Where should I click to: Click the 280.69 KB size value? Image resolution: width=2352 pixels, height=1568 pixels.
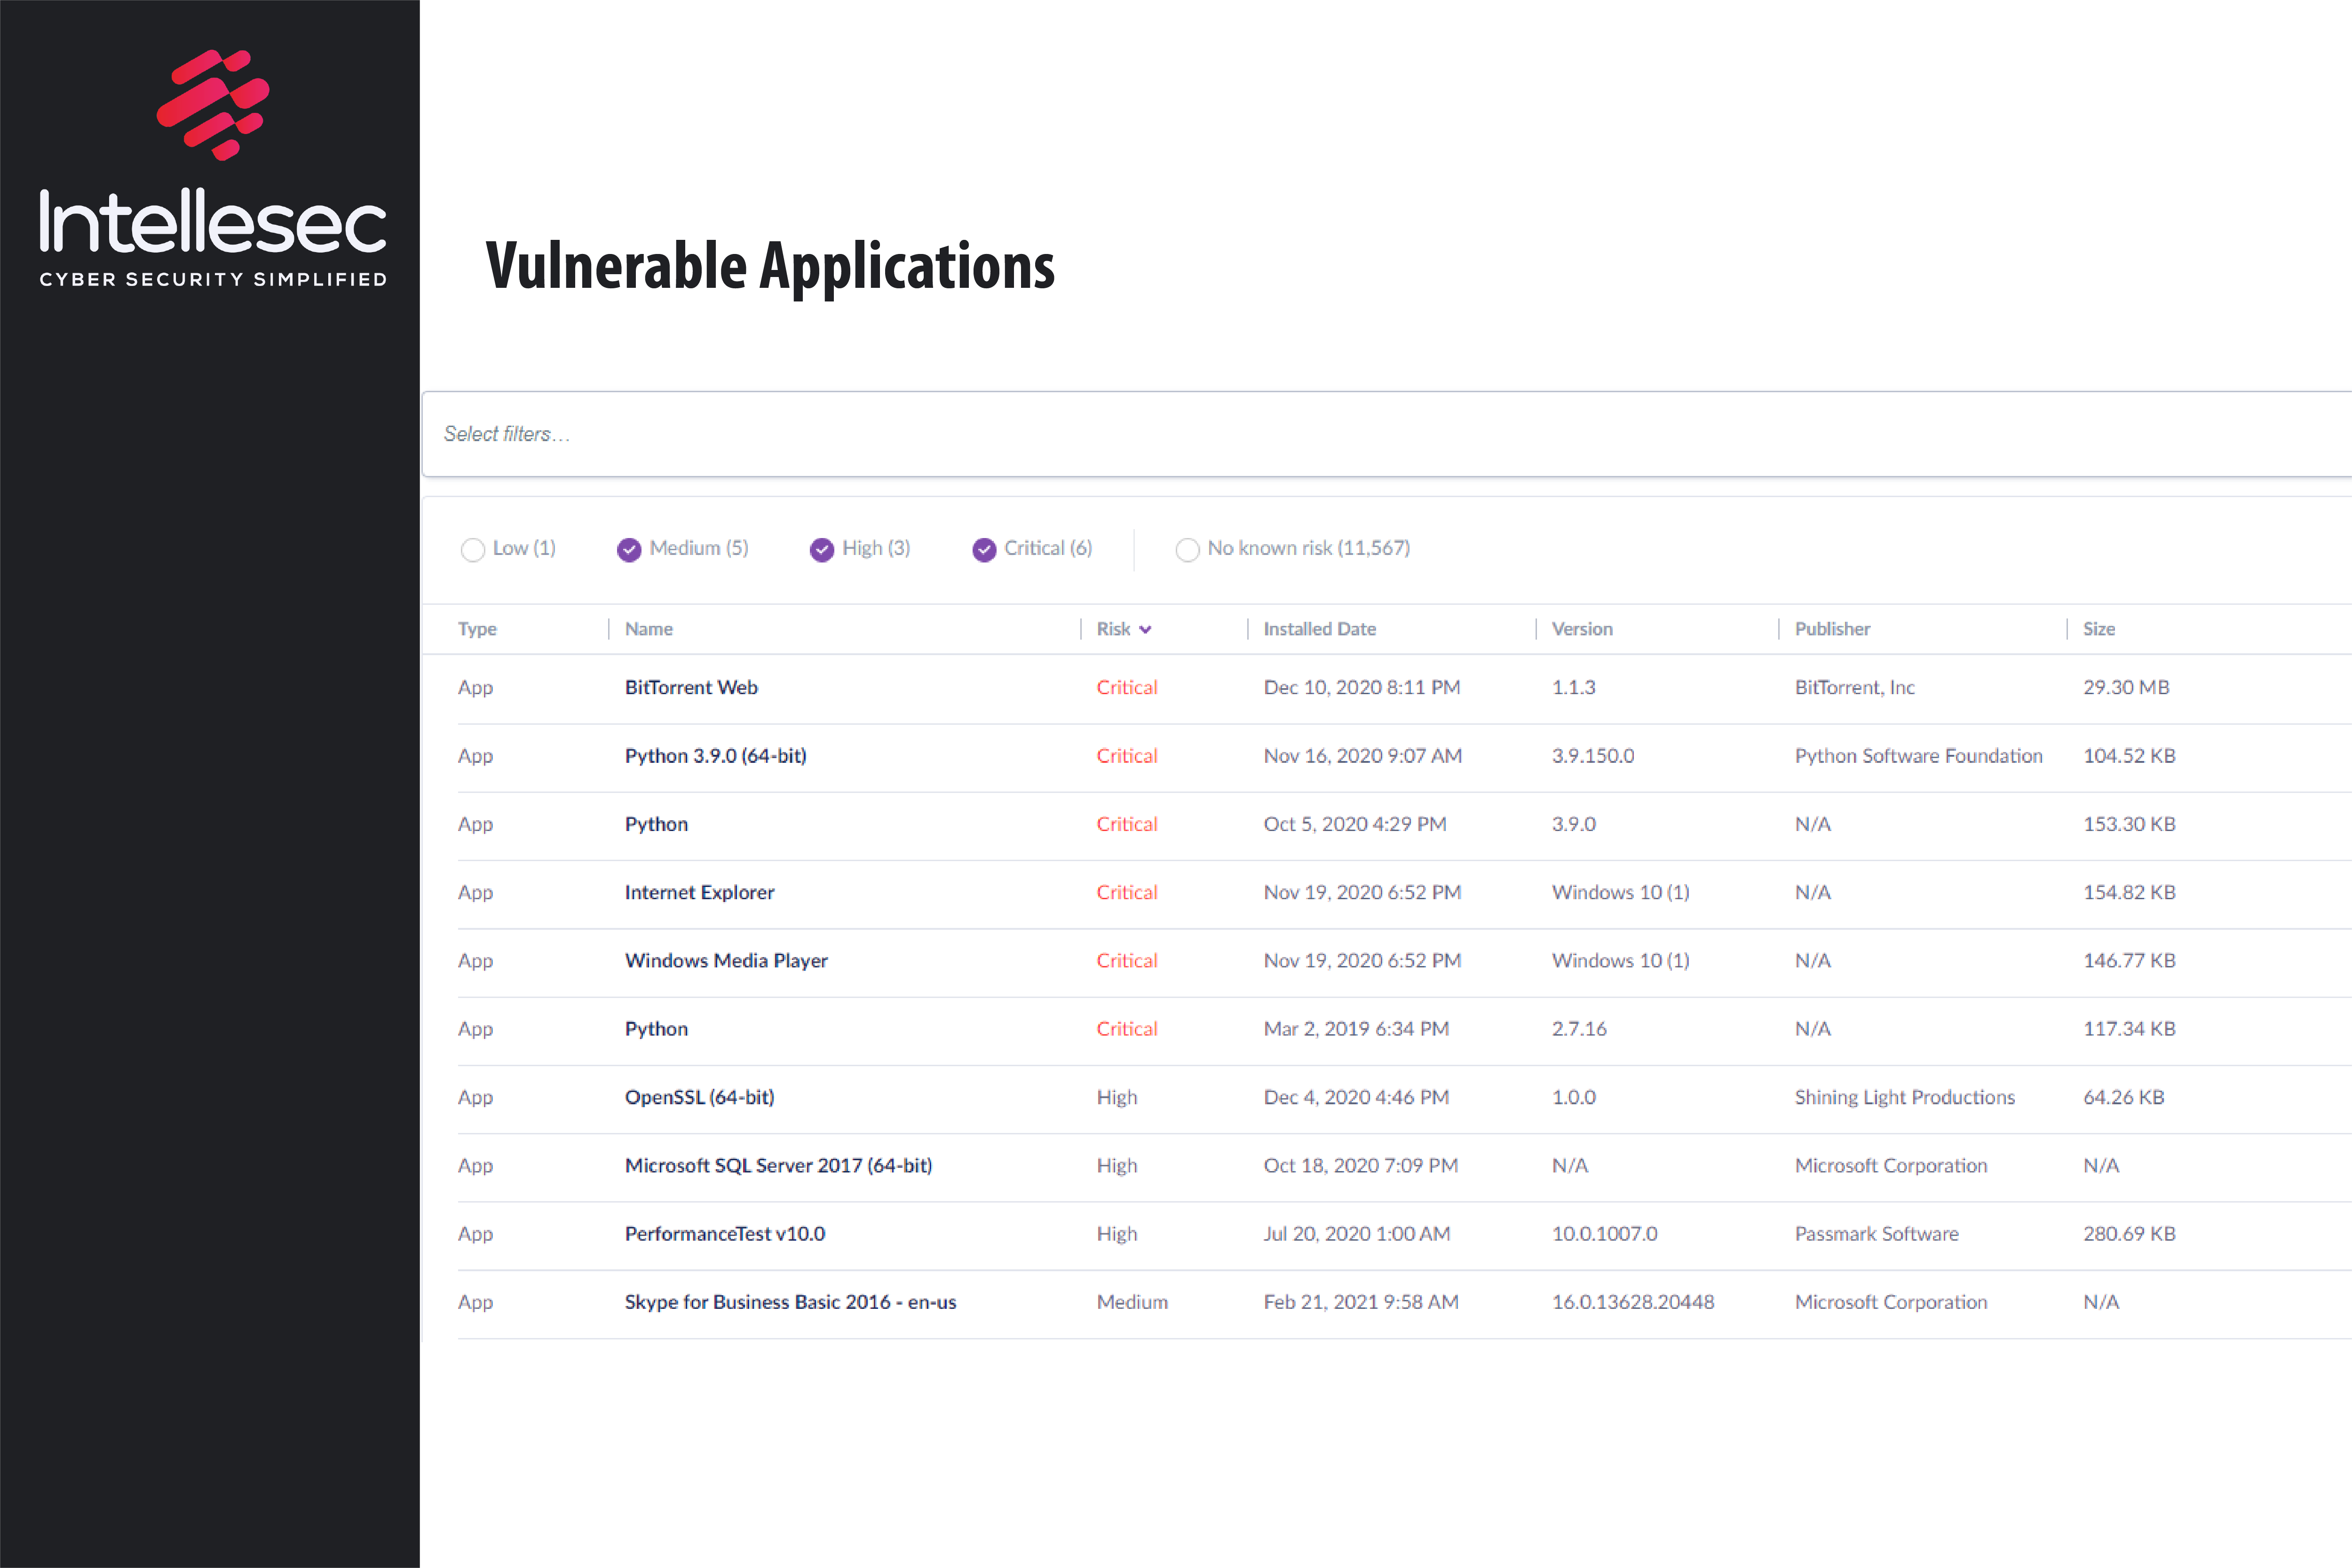2129,1234
